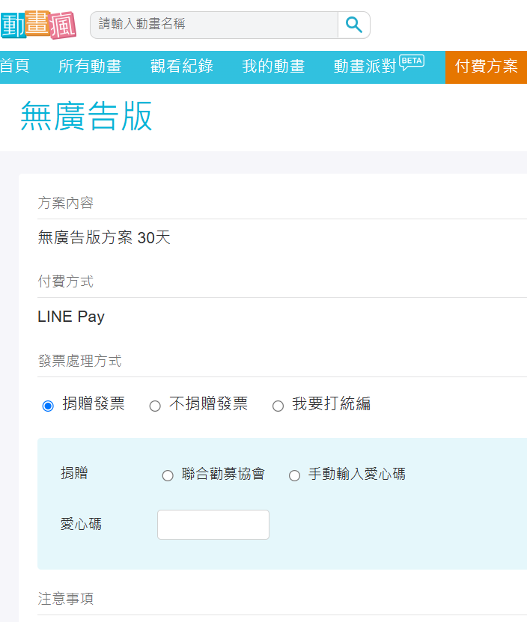Image resolution: width=527 pixels, height=622 pixels.
Task: Click the 愛心碼 text input field
Action: [x=213, y=525]
